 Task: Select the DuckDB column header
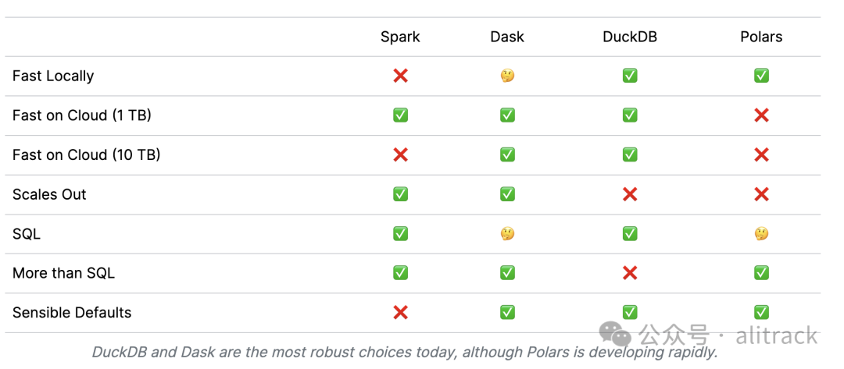click(x=630, y=37)
